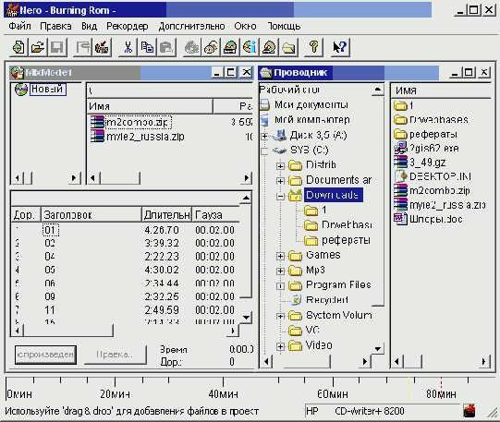Click the Save diskette toolbar icon
500x422 pixels.
point(56,47)
